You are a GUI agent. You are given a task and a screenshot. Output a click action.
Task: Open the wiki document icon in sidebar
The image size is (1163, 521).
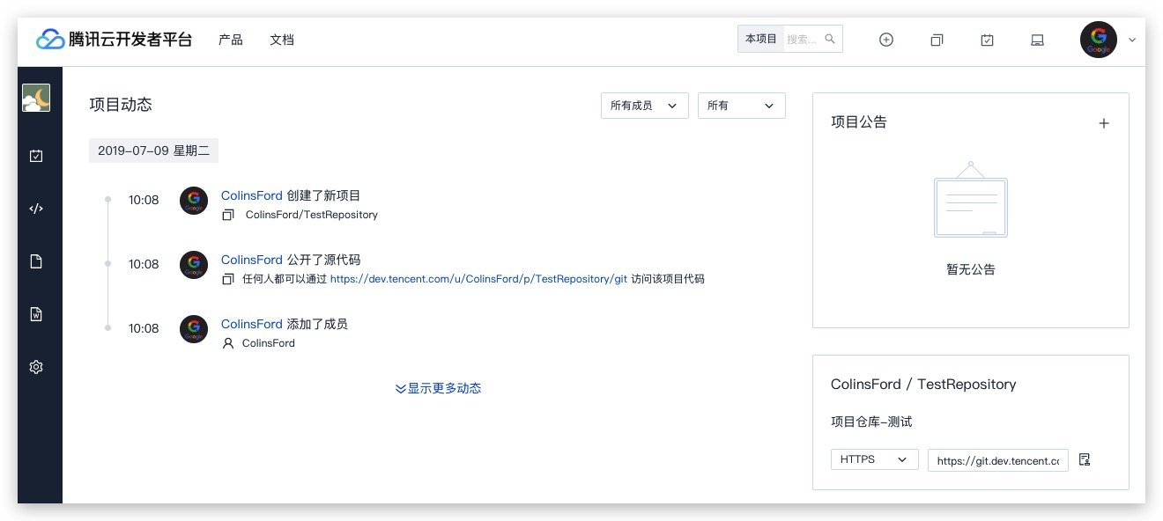[x=36, y=314]
